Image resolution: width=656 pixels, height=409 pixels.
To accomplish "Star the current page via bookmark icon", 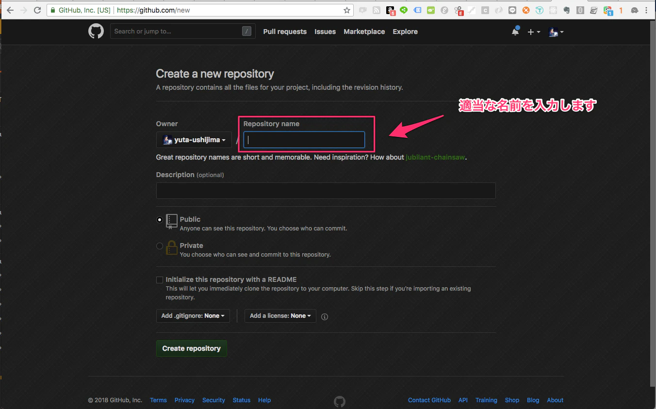I will pos(347,9).
